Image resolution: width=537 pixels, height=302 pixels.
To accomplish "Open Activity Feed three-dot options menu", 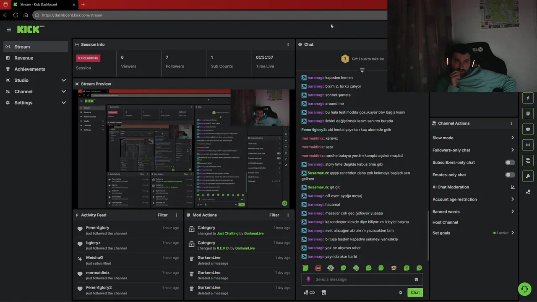I will pos(176,215).
